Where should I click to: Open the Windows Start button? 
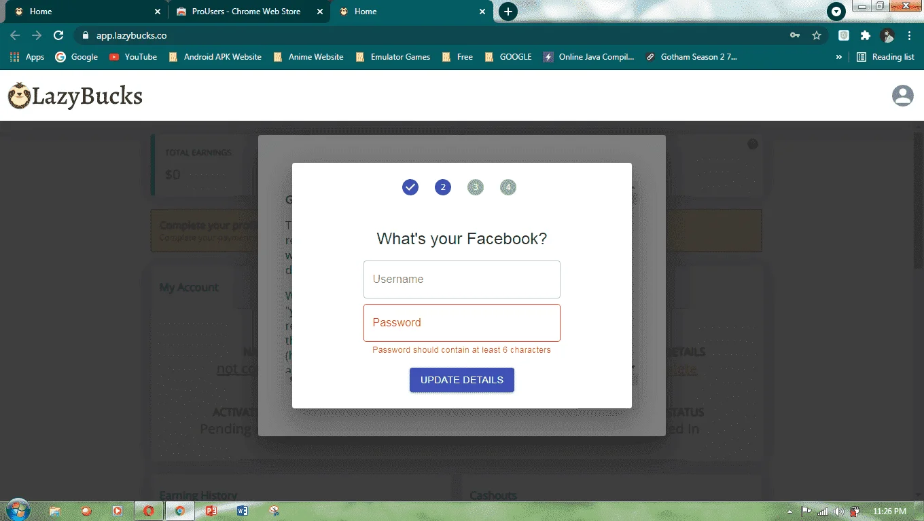[x=18, y=511]
